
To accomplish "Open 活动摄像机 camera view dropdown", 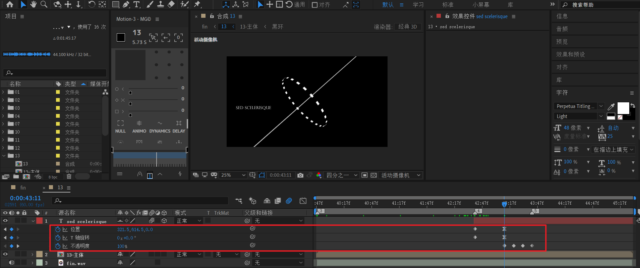I will pos(400,175).
